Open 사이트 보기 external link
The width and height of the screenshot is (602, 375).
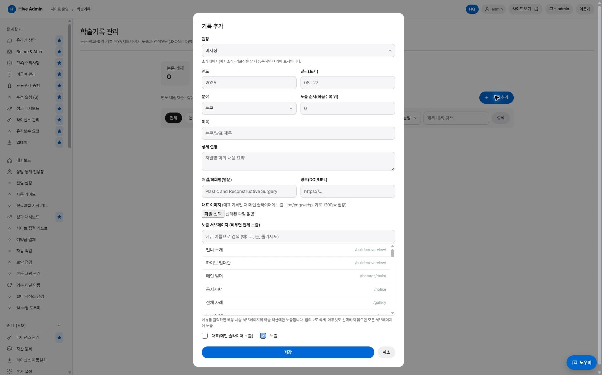pyautogui.click(x=525, y=9)
